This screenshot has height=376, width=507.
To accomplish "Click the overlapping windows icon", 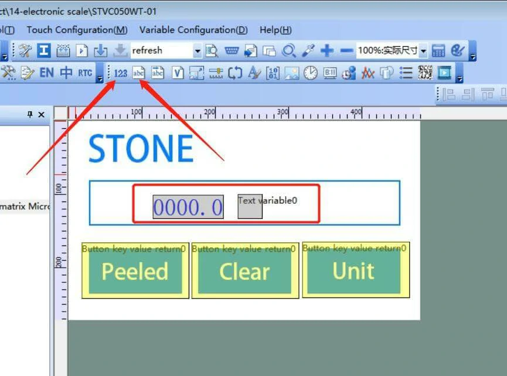I will point(270,51).
